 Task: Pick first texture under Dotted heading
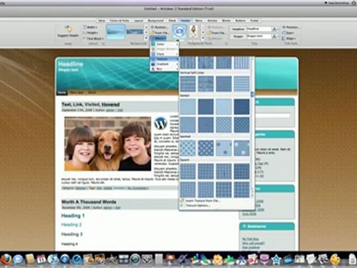[188, 106]
